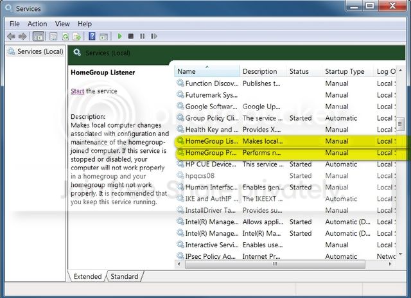This screenshot has width=411, height=298.
Task: Open the Help menu
Action: tap(85, 24)
